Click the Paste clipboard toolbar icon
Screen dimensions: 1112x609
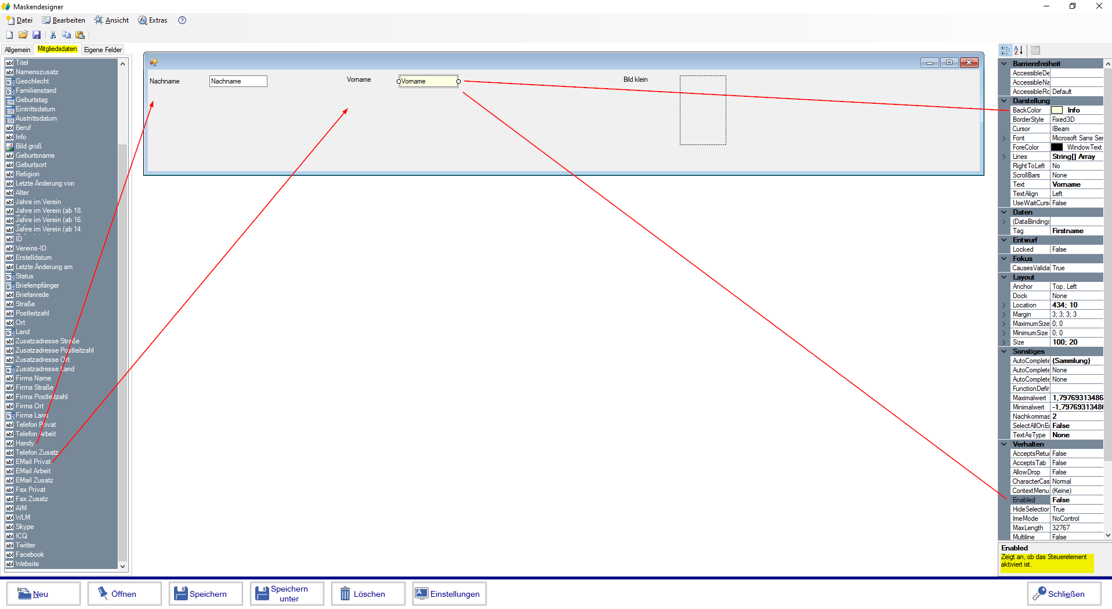pyautogui.click(x=80, y=35)
